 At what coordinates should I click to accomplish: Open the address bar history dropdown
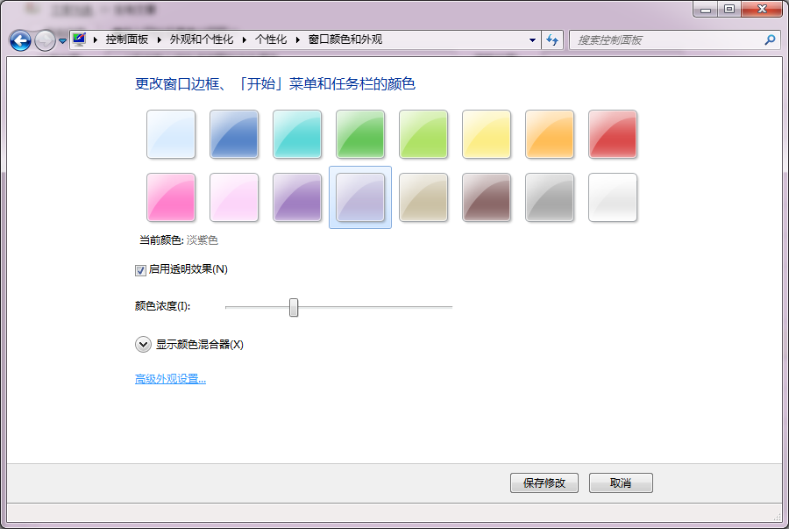coord(532,39)
